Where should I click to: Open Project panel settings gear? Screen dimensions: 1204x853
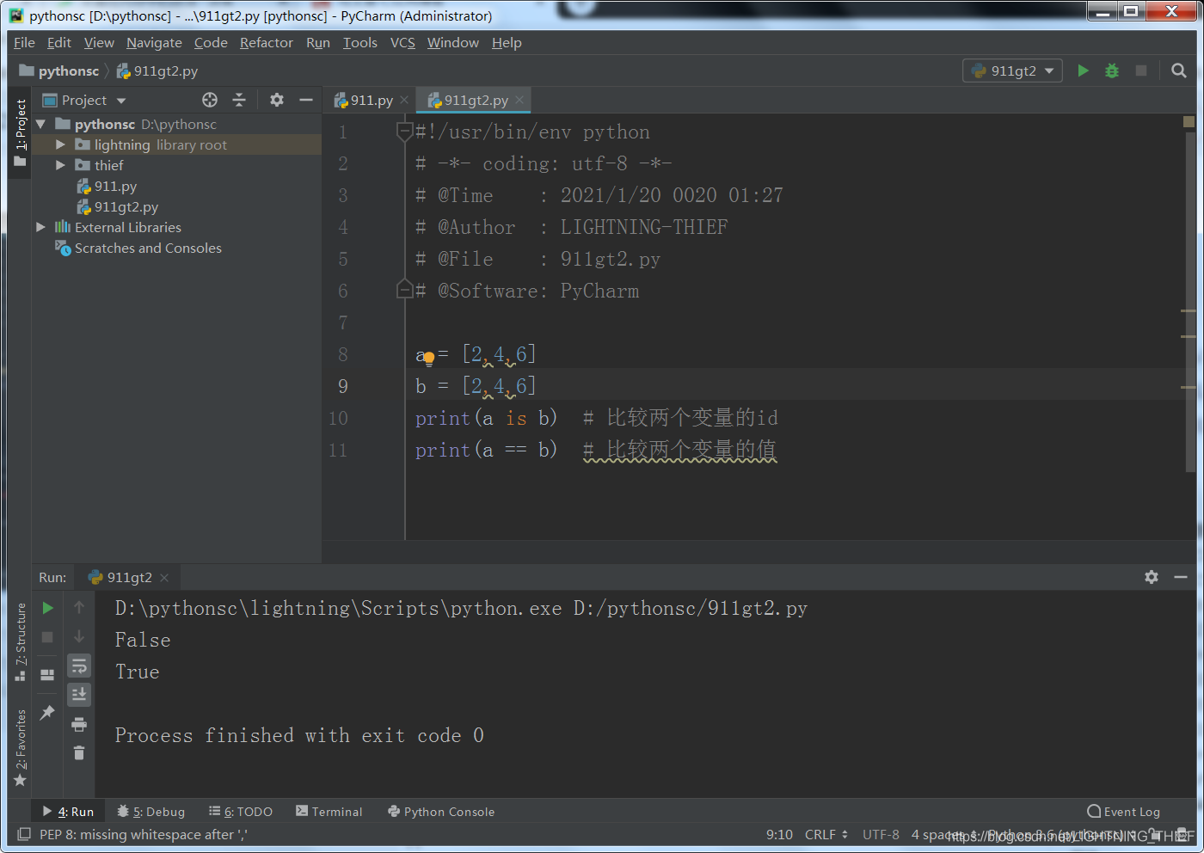click(277, 100)
